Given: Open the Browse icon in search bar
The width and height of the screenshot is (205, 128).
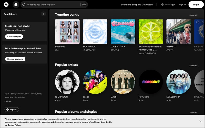Looking at the screenshot, I should click(84, 5).
